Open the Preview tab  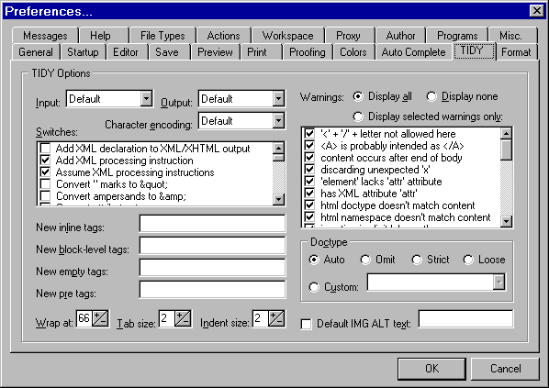point(215,52)
